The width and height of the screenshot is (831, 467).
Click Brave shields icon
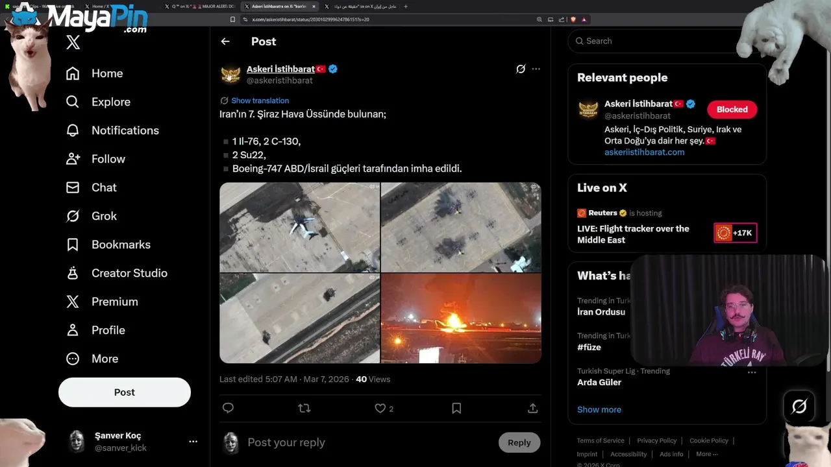point(573,19)
